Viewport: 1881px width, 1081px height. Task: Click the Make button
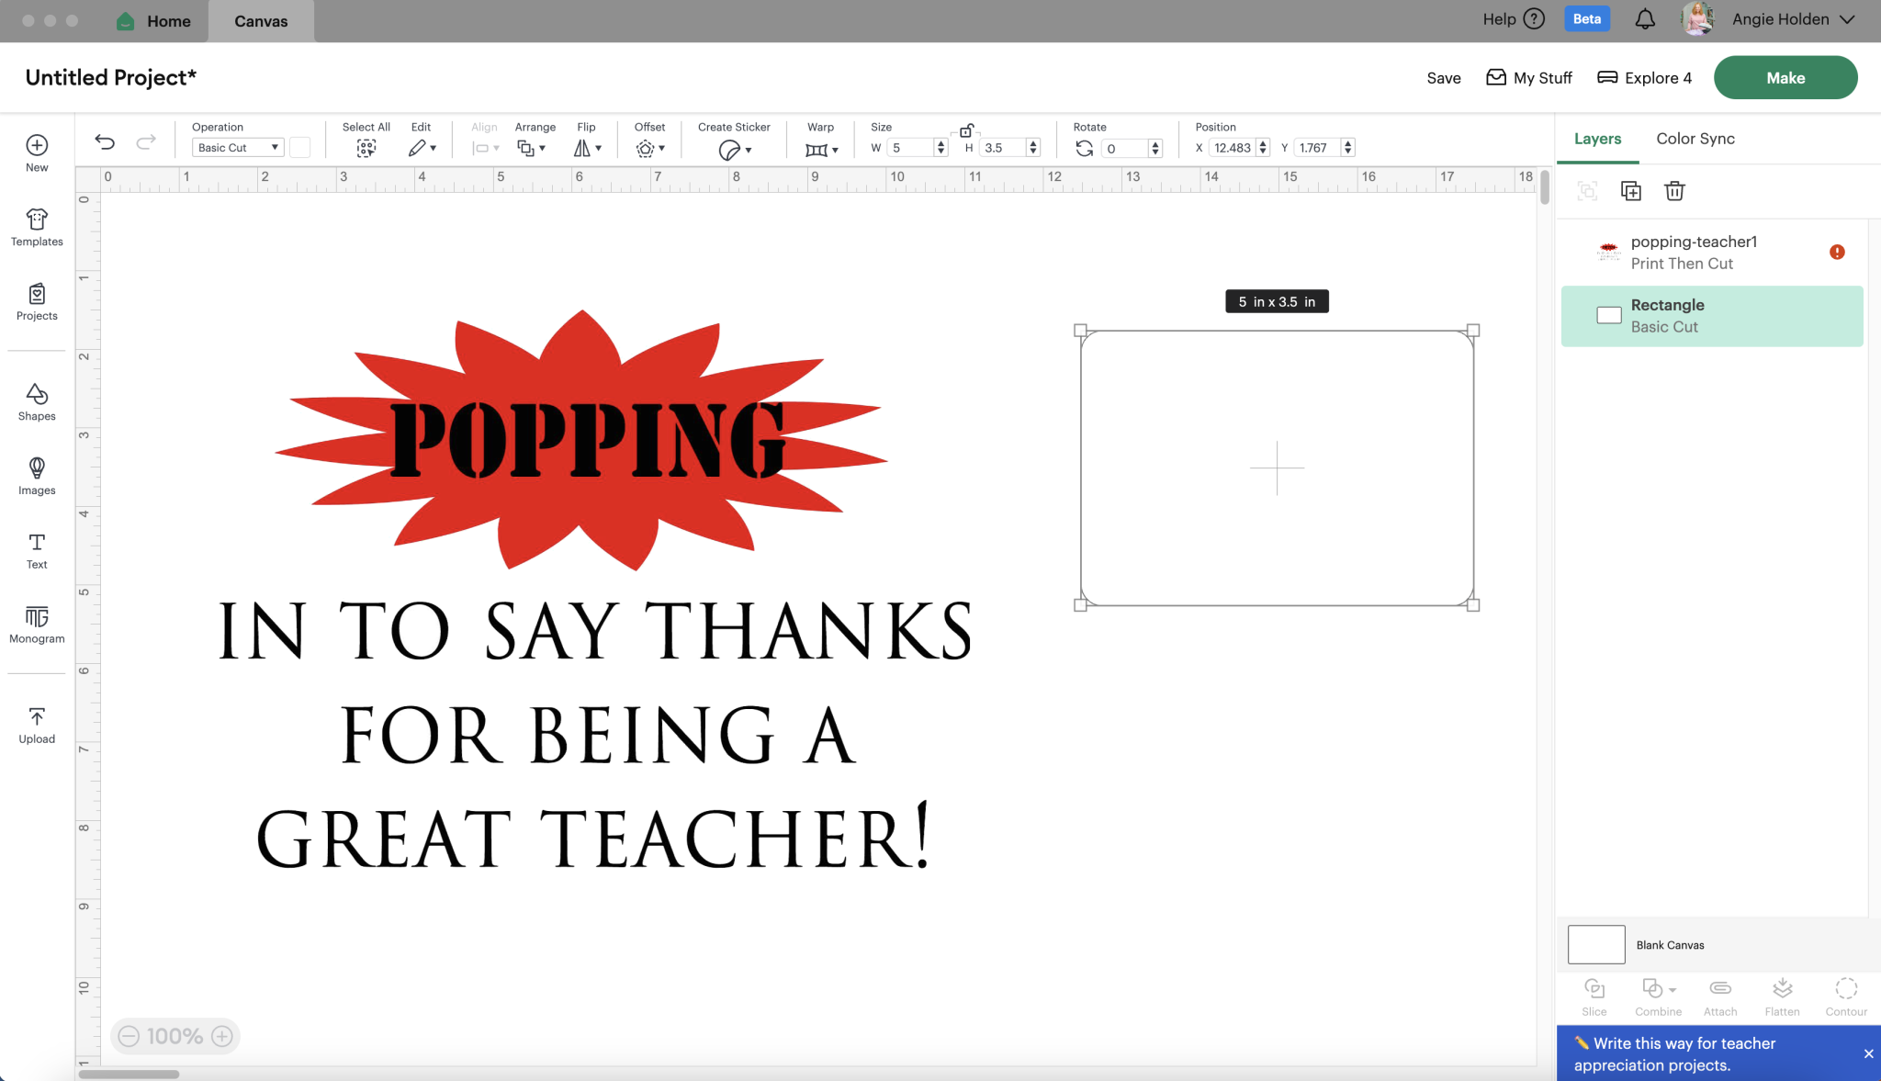pyautogui.click(x=1785, y=77)
